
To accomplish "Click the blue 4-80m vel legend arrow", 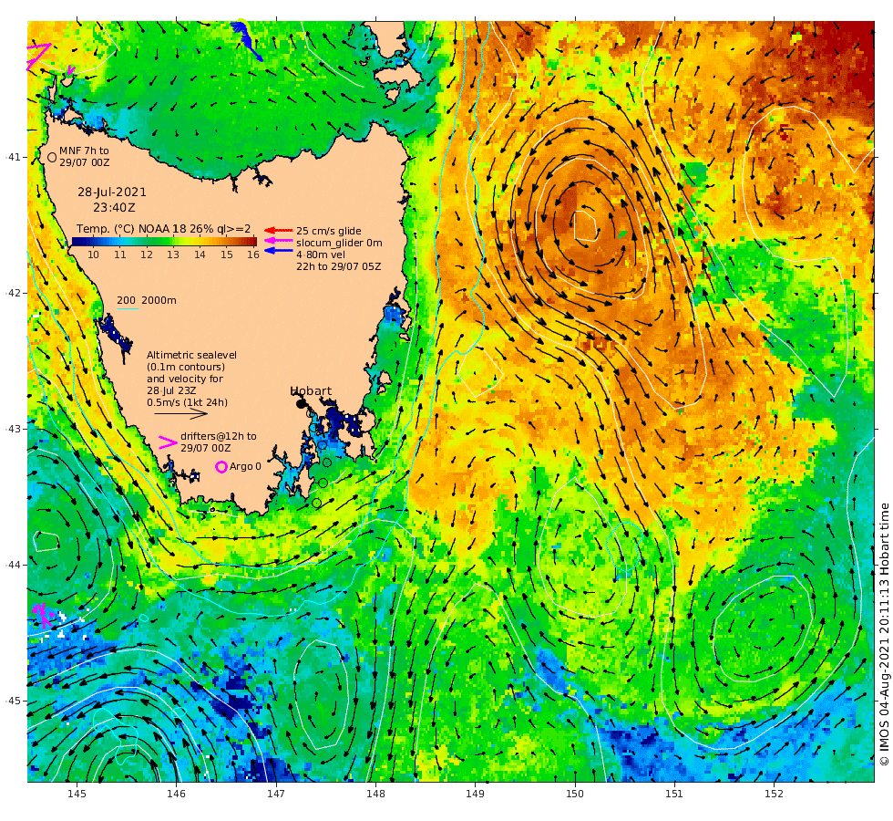I will [x=279, y=251].
